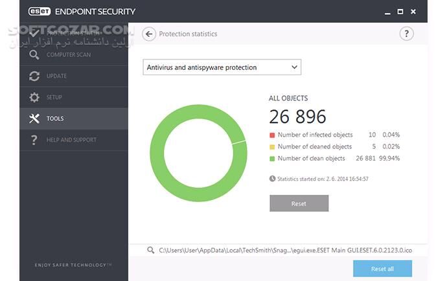
Task: Open the help question mark icon
Action: [406, 34]
